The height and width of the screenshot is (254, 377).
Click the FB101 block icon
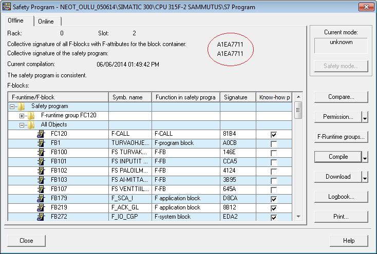click(x=41, y=161)
